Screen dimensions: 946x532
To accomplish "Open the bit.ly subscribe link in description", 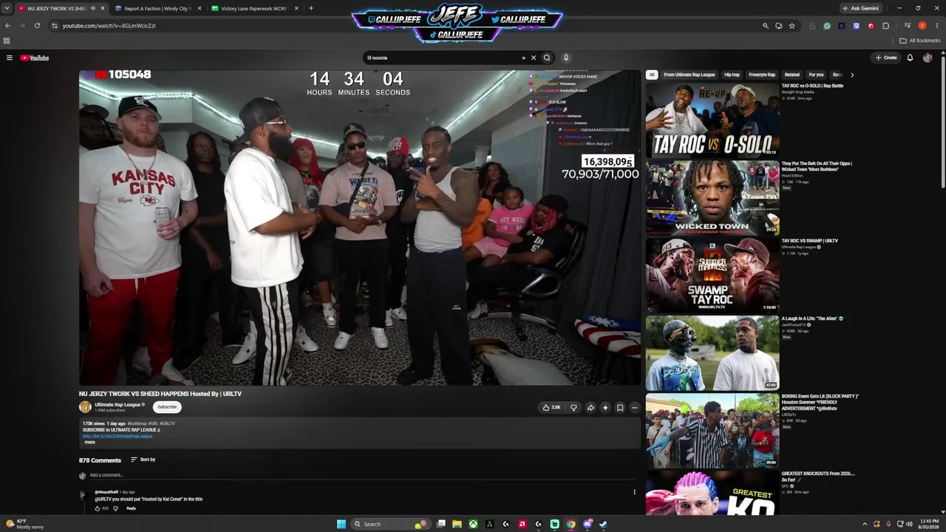I will coord(118,436).
